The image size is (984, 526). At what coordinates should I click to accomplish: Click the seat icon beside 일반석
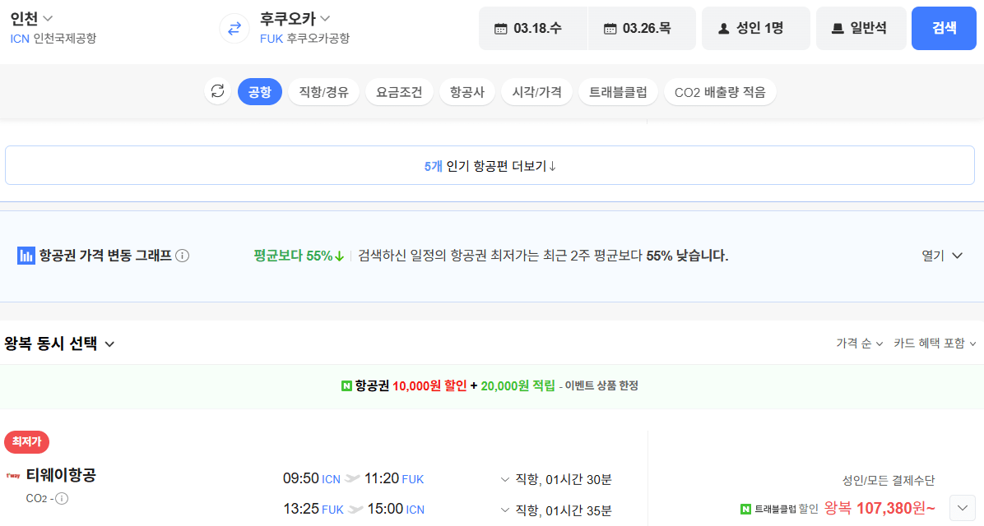(838, 27)
